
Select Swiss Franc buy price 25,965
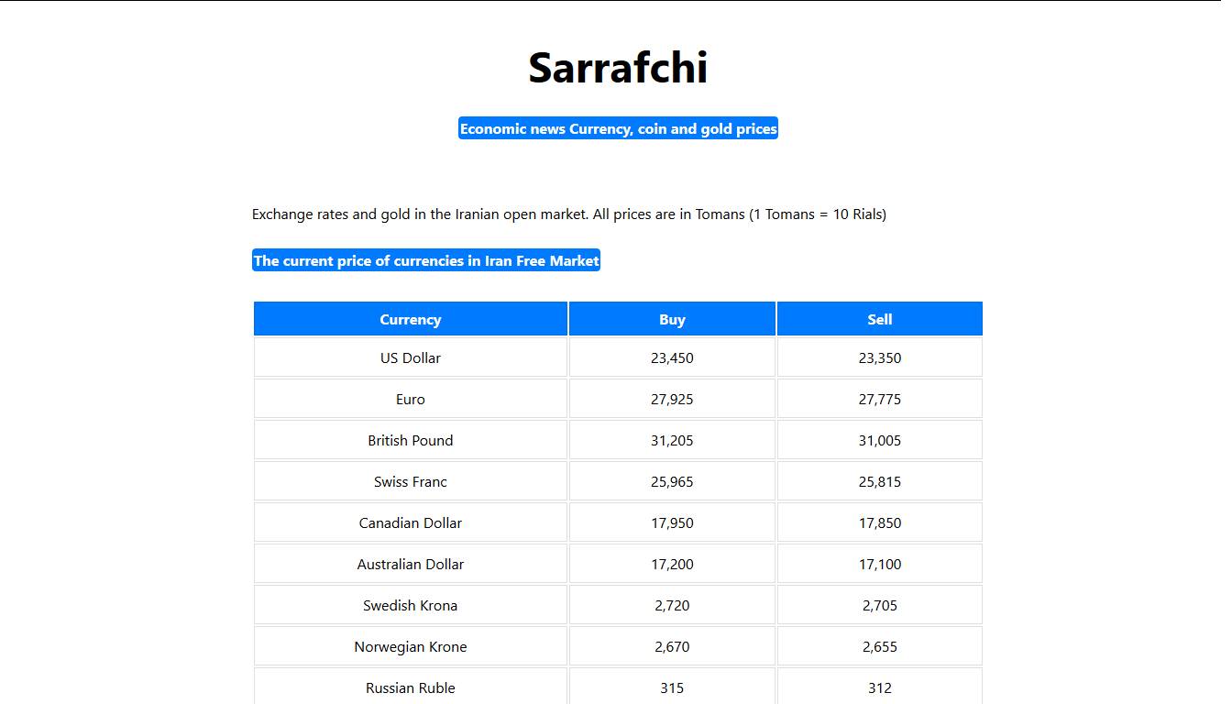(x=672, y=481)
